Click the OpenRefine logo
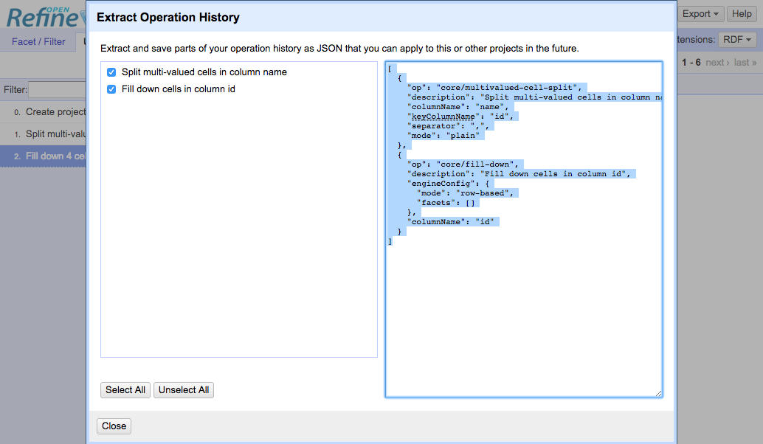This screenshot has width=763, height=444. [x=45, y=18]
